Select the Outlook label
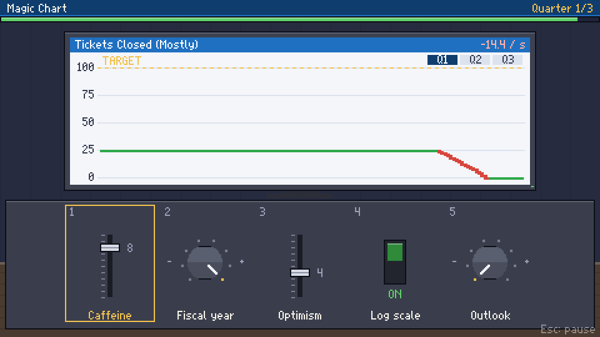This screenshot has height=337, width=600. [x=490, y=315]
